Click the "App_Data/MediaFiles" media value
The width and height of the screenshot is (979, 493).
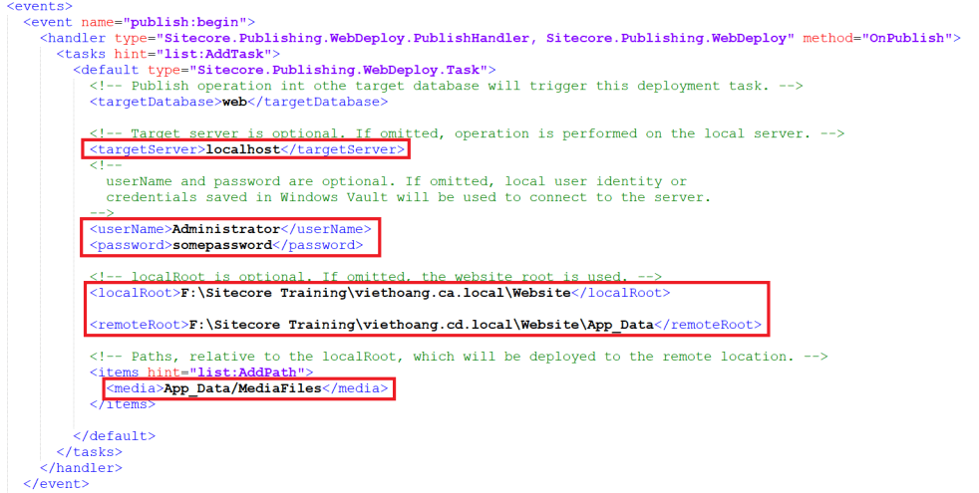(242, 387)
